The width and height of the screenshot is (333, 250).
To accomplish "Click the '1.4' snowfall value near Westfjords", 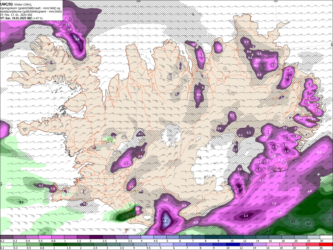I will pos(69,29).
